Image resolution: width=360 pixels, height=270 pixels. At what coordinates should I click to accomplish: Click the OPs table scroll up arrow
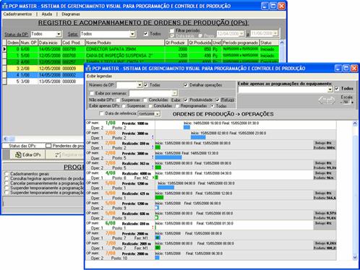[282, 43]
